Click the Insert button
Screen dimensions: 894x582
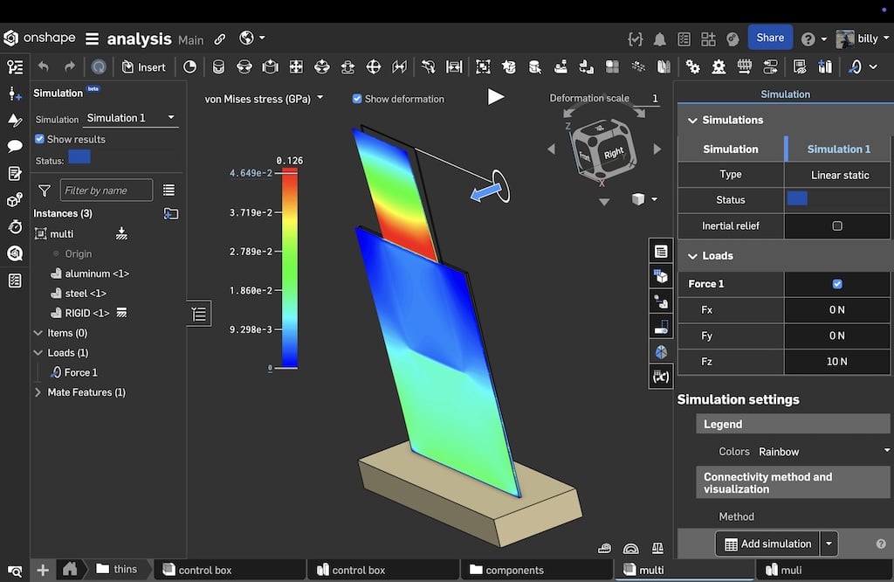click(x=144, y=67)
